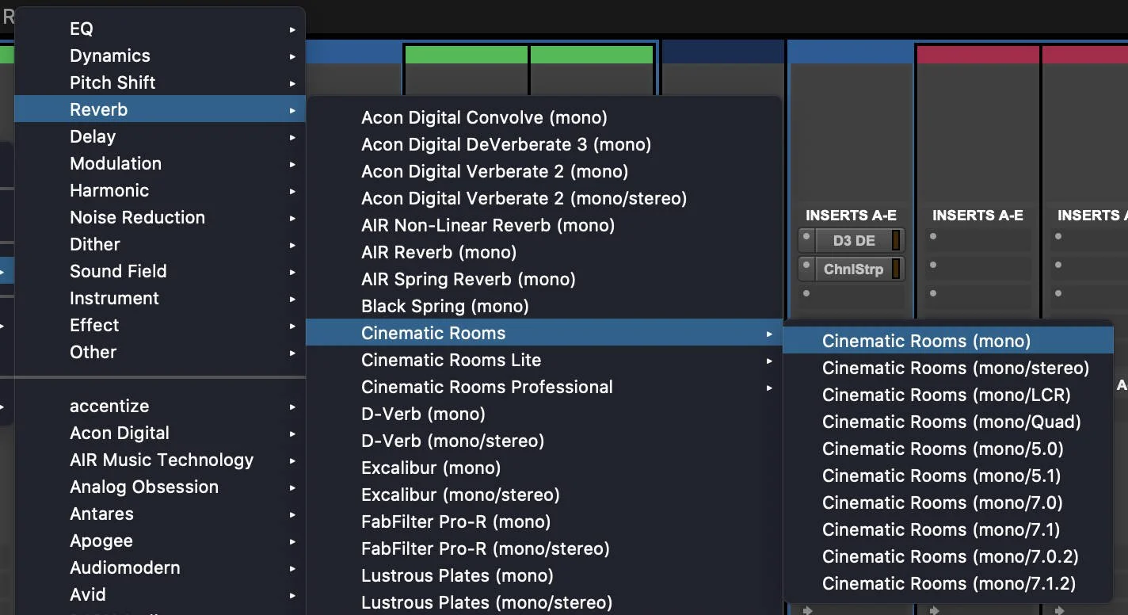Click the empty third insert slot under ChnlStrp
Image resolution: width=1128 pixels, height=615 pixels.
[x=852, y=297]
